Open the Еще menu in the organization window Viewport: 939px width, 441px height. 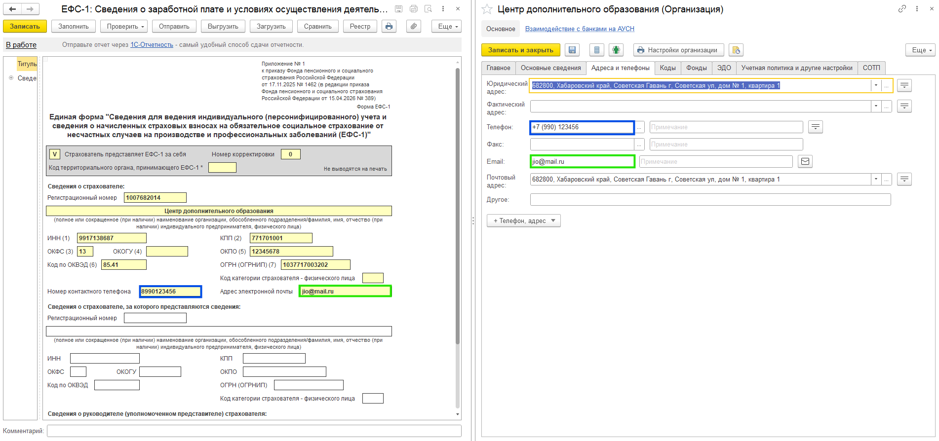point(920,50)
